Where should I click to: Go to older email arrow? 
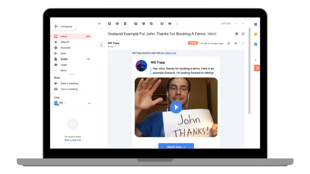[243, 24]
